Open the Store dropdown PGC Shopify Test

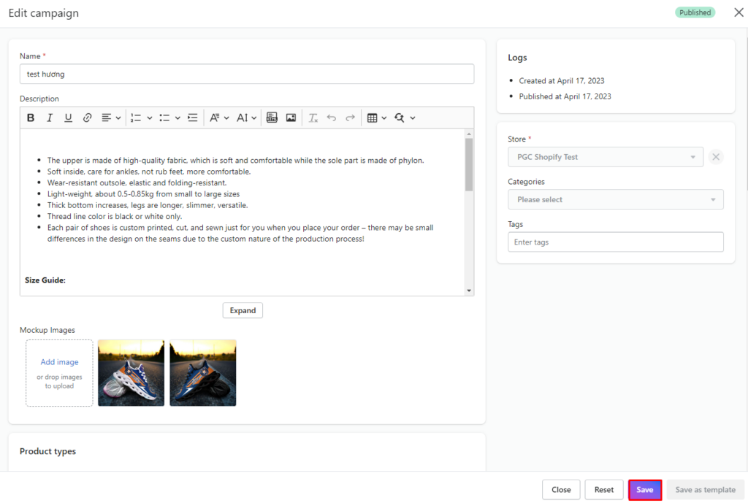606,157
